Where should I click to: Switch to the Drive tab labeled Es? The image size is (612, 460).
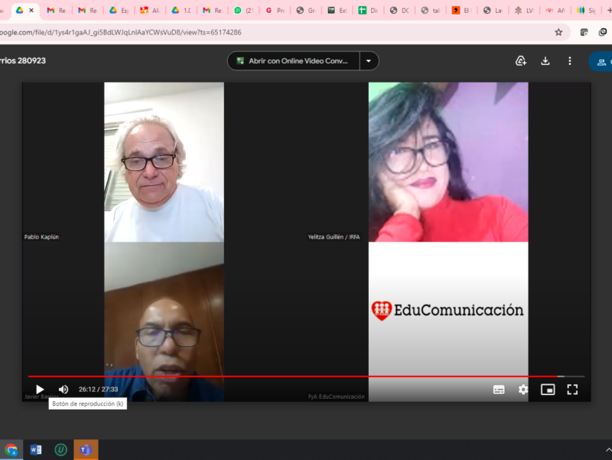[x=119, y=11]
